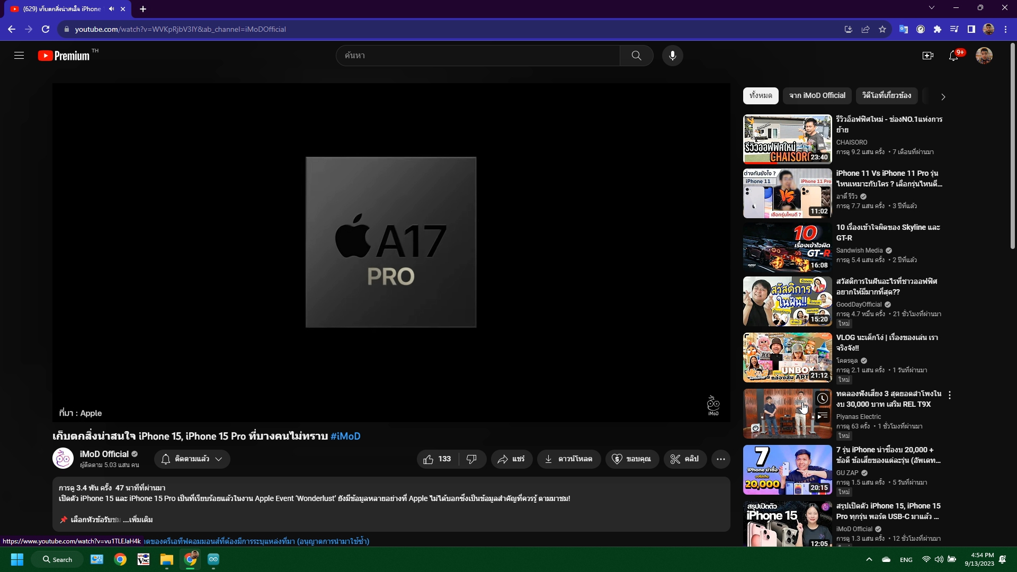Image resolution: width=1017 pixels, height=572 pixels.
Task: Expand the ติดตามแล้ว subscription dropdown
Action: 192,459
